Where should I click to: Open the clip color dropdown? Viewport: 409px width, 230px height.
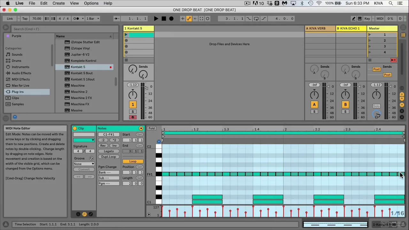coord(84,140)
